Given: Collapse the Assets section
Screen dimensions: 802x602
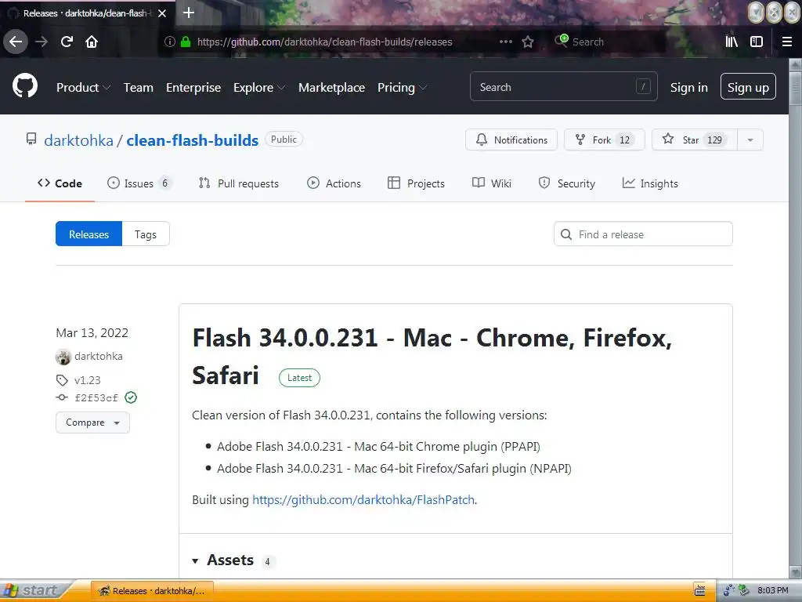Looking at the screenshot, I should click(x=195, y=561).
